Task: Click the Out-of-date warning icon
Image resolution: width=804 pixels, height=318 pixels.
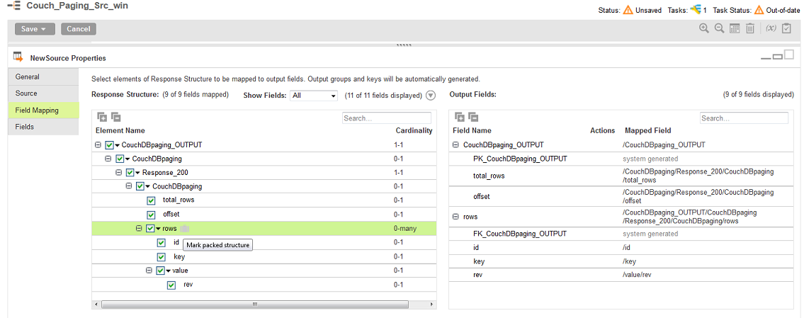Action: pos(759,10)
